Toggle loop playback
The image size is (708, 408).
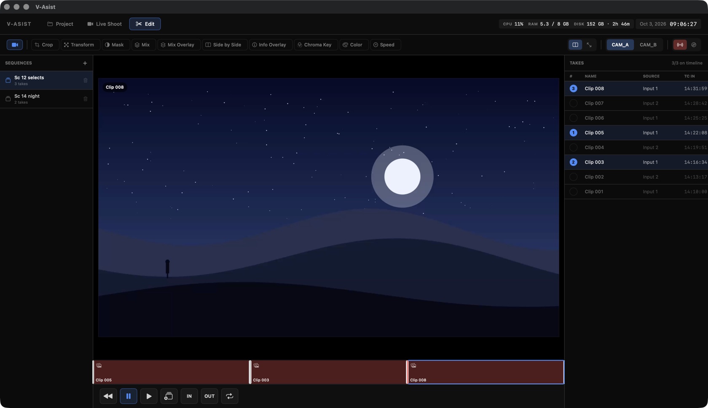(230, 396)
